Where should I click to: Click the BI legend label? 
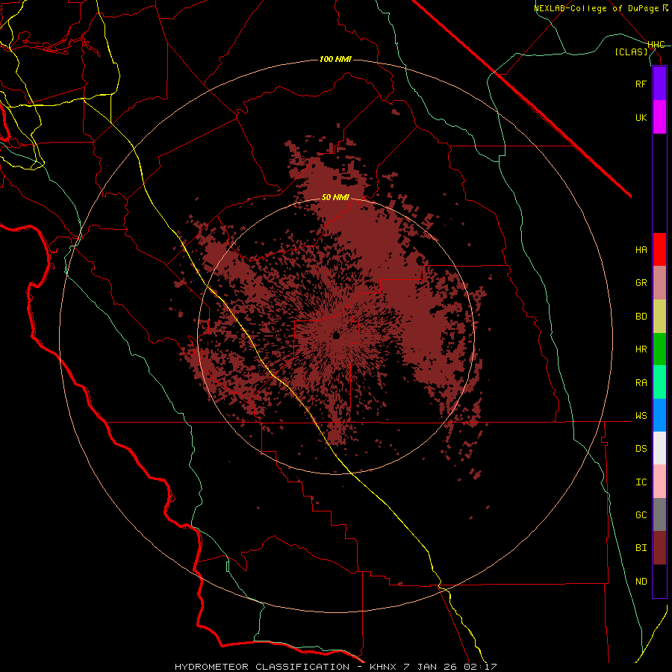(x=641, y=548)
